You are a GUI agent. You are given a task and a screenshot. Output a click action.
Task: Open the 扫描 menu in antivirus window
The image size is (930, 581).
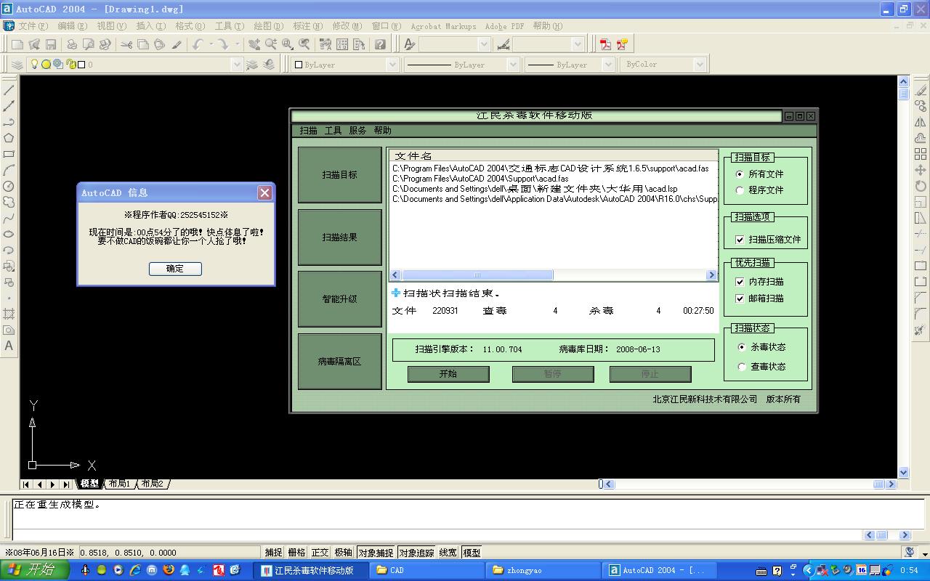pos(309,131)
